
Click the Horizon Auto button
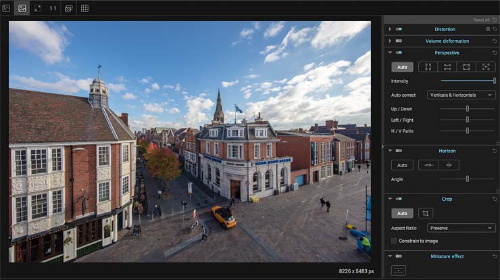[x=402, y=165]
